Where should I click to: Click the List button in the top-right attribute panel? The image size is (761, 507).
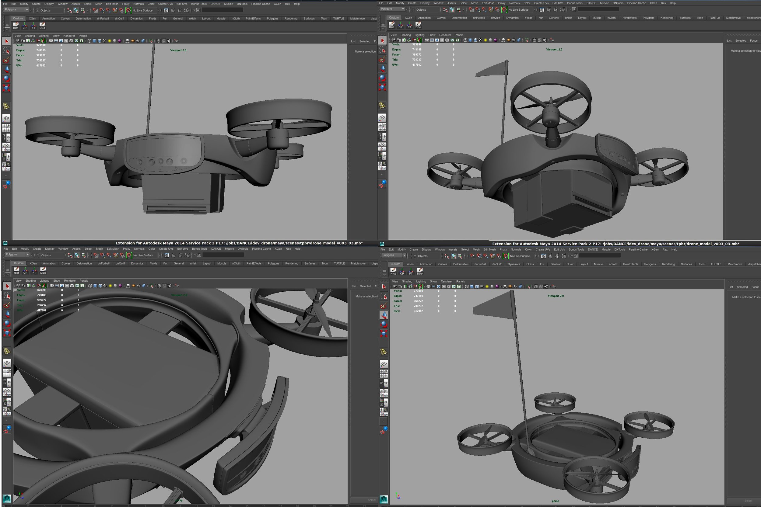click(729, 40)
